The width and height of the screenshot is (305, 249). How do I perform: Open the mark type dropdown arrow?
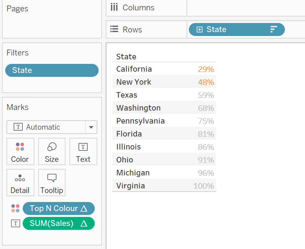tap(91, 127)
